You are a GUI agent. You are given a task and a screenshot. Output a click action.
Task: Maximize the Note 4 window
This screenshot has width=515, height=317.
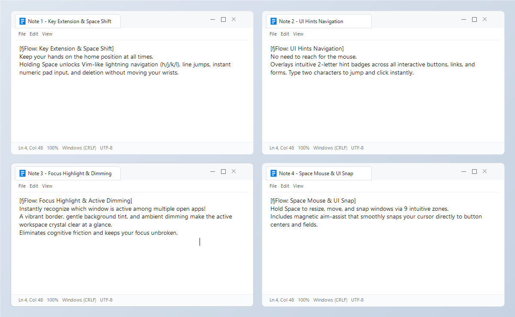[474, 171]
